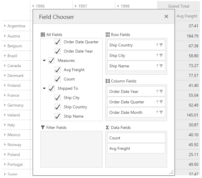Screen dimensions: 202x178
Task: Click the sort arrow on Ship City field
Action: coord(157,55)
